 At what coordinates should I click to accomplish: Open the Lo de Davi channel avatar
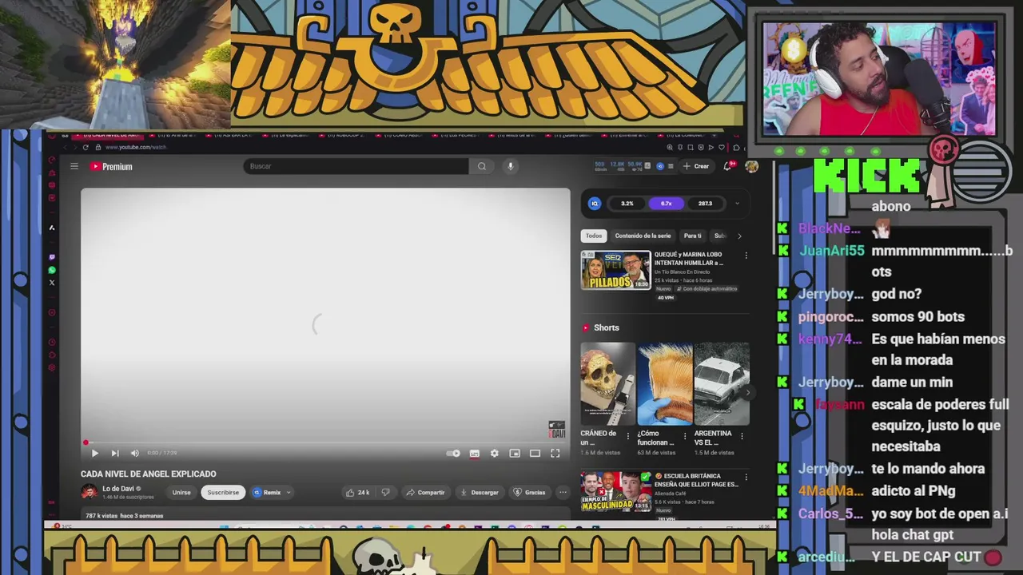pyautogui.click(x=89, y=492)
